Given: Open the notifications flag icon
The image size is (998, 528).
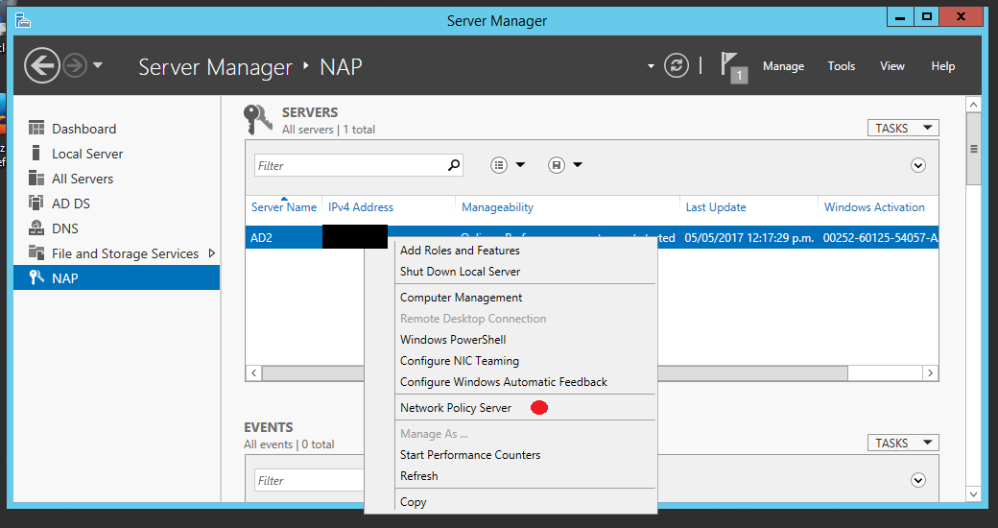Looking at the screenshot, I should (732, 66).
